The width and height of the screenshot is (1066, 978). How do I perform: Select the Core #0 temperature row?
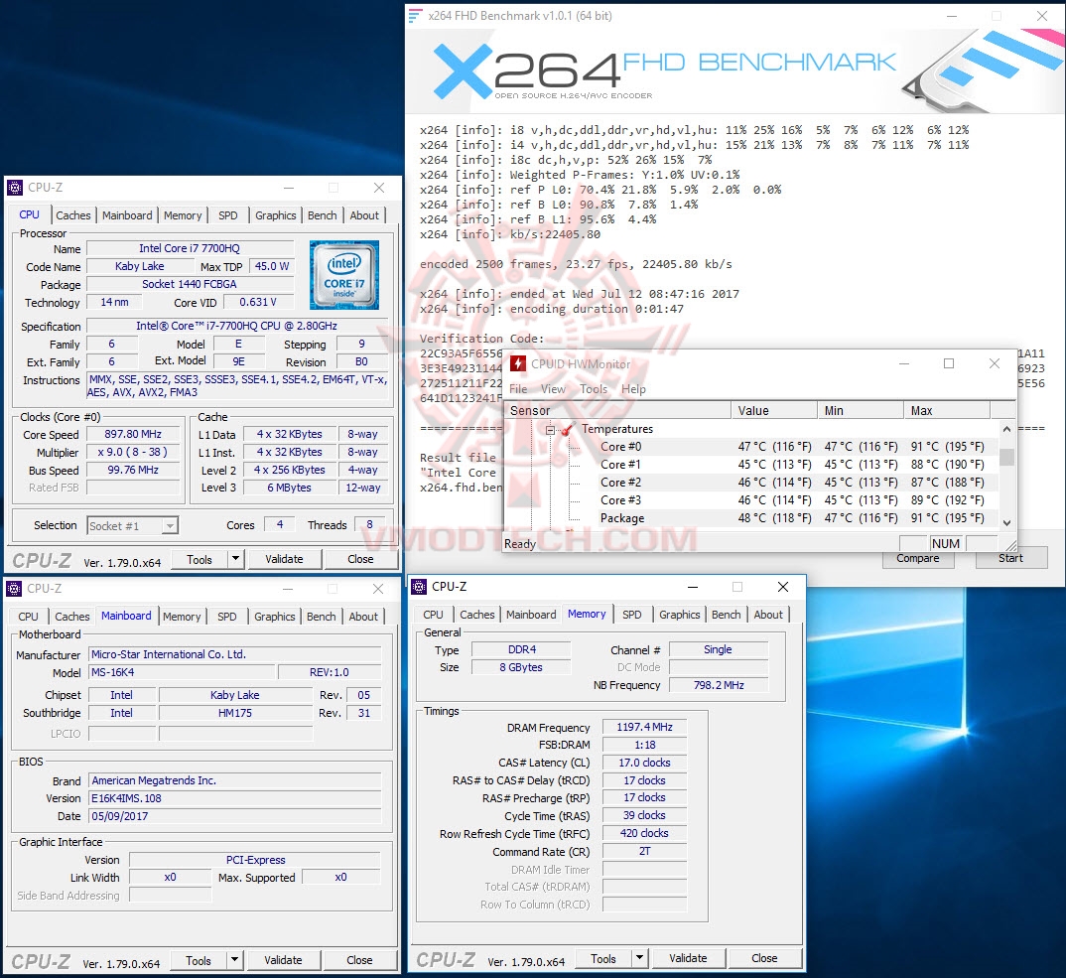[x=752, y=447]
